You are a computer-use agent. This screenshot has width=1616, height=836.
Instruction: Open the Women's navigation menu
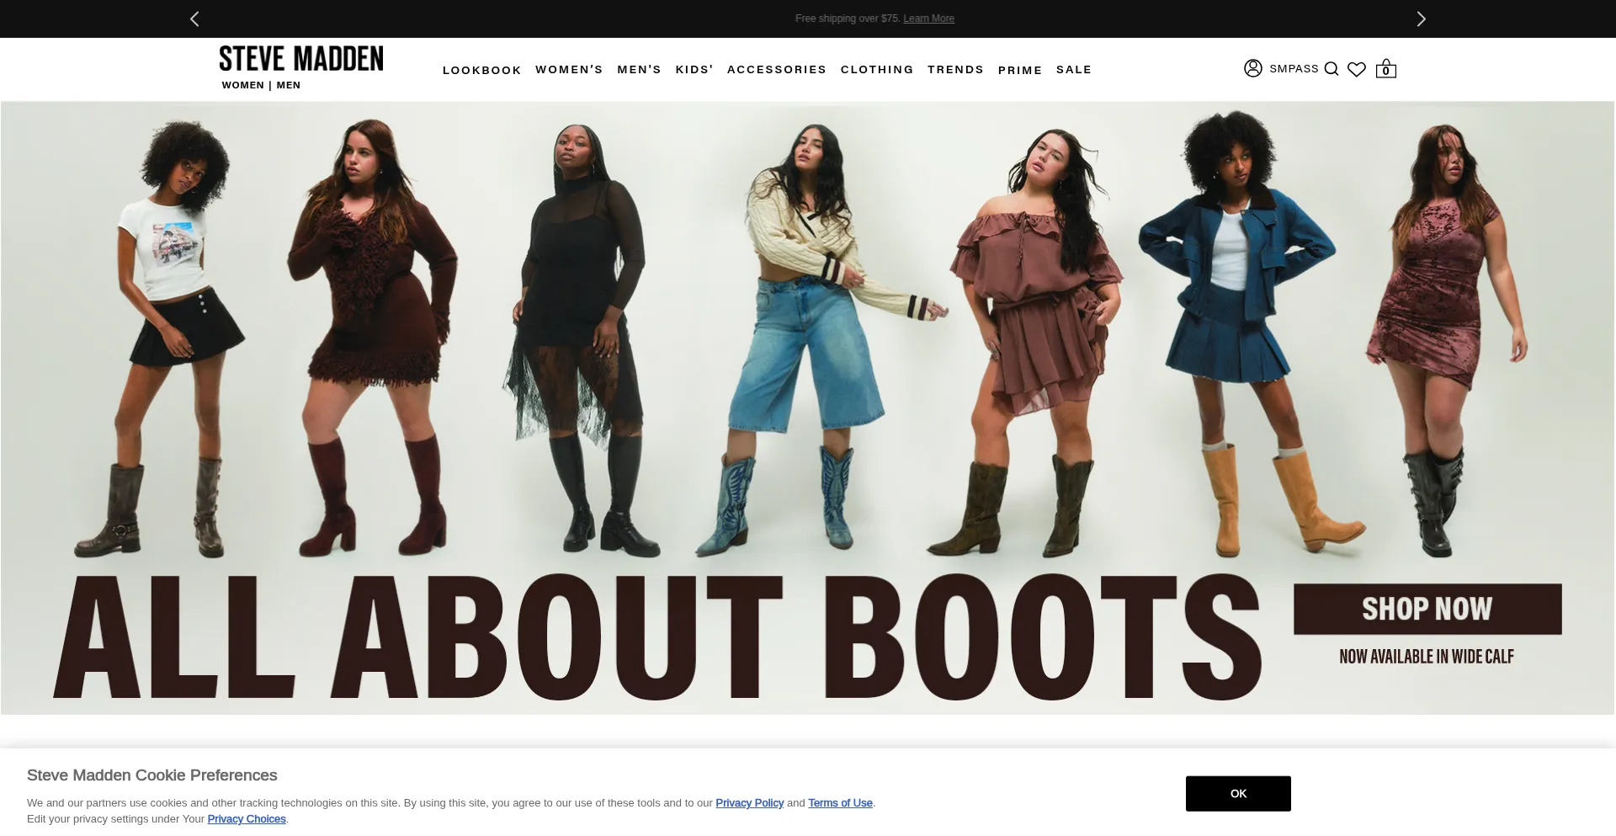(569, 70)
